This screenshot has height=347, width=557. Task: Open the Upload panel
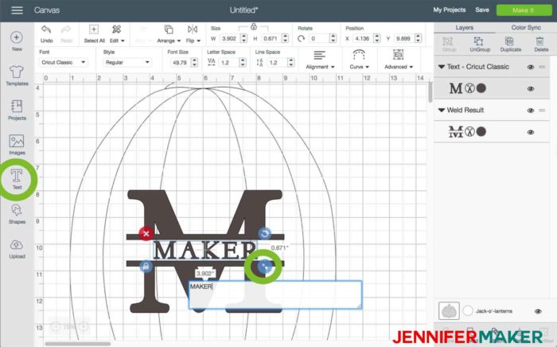coord(17,248)
